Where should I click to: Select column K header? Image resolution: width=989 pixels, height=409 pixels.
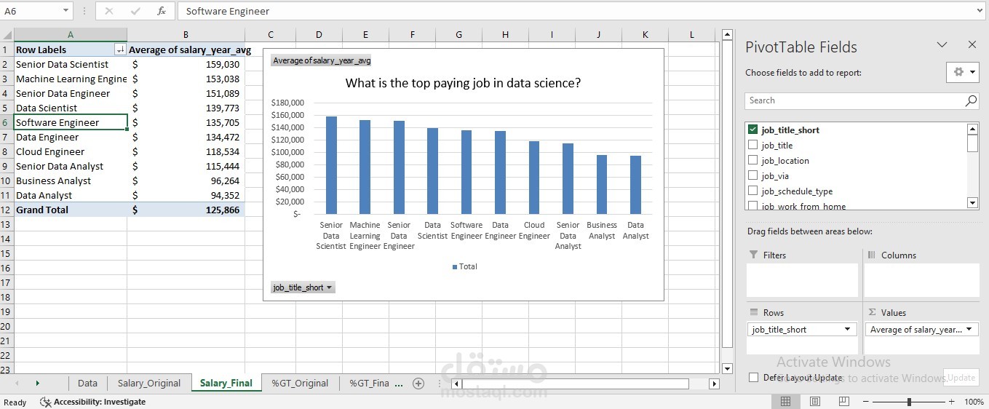645,34
